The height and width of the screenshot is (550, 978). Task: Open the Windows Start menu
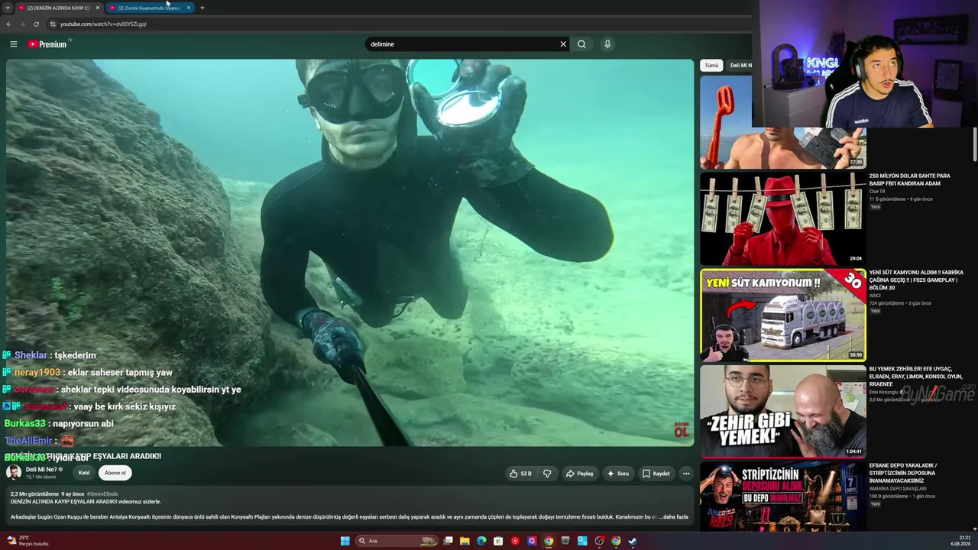(x=345, y=541)
